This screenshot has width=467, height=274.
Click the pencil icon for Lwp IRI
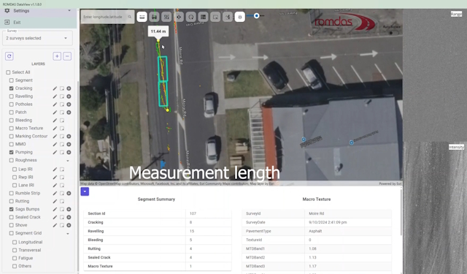[x=55, y=170]
